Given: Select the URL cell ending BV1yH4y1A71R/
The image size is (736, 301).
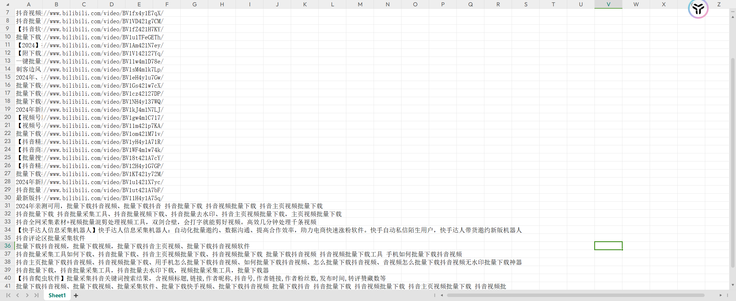Looking at the screenshot, I should (103, 142).
